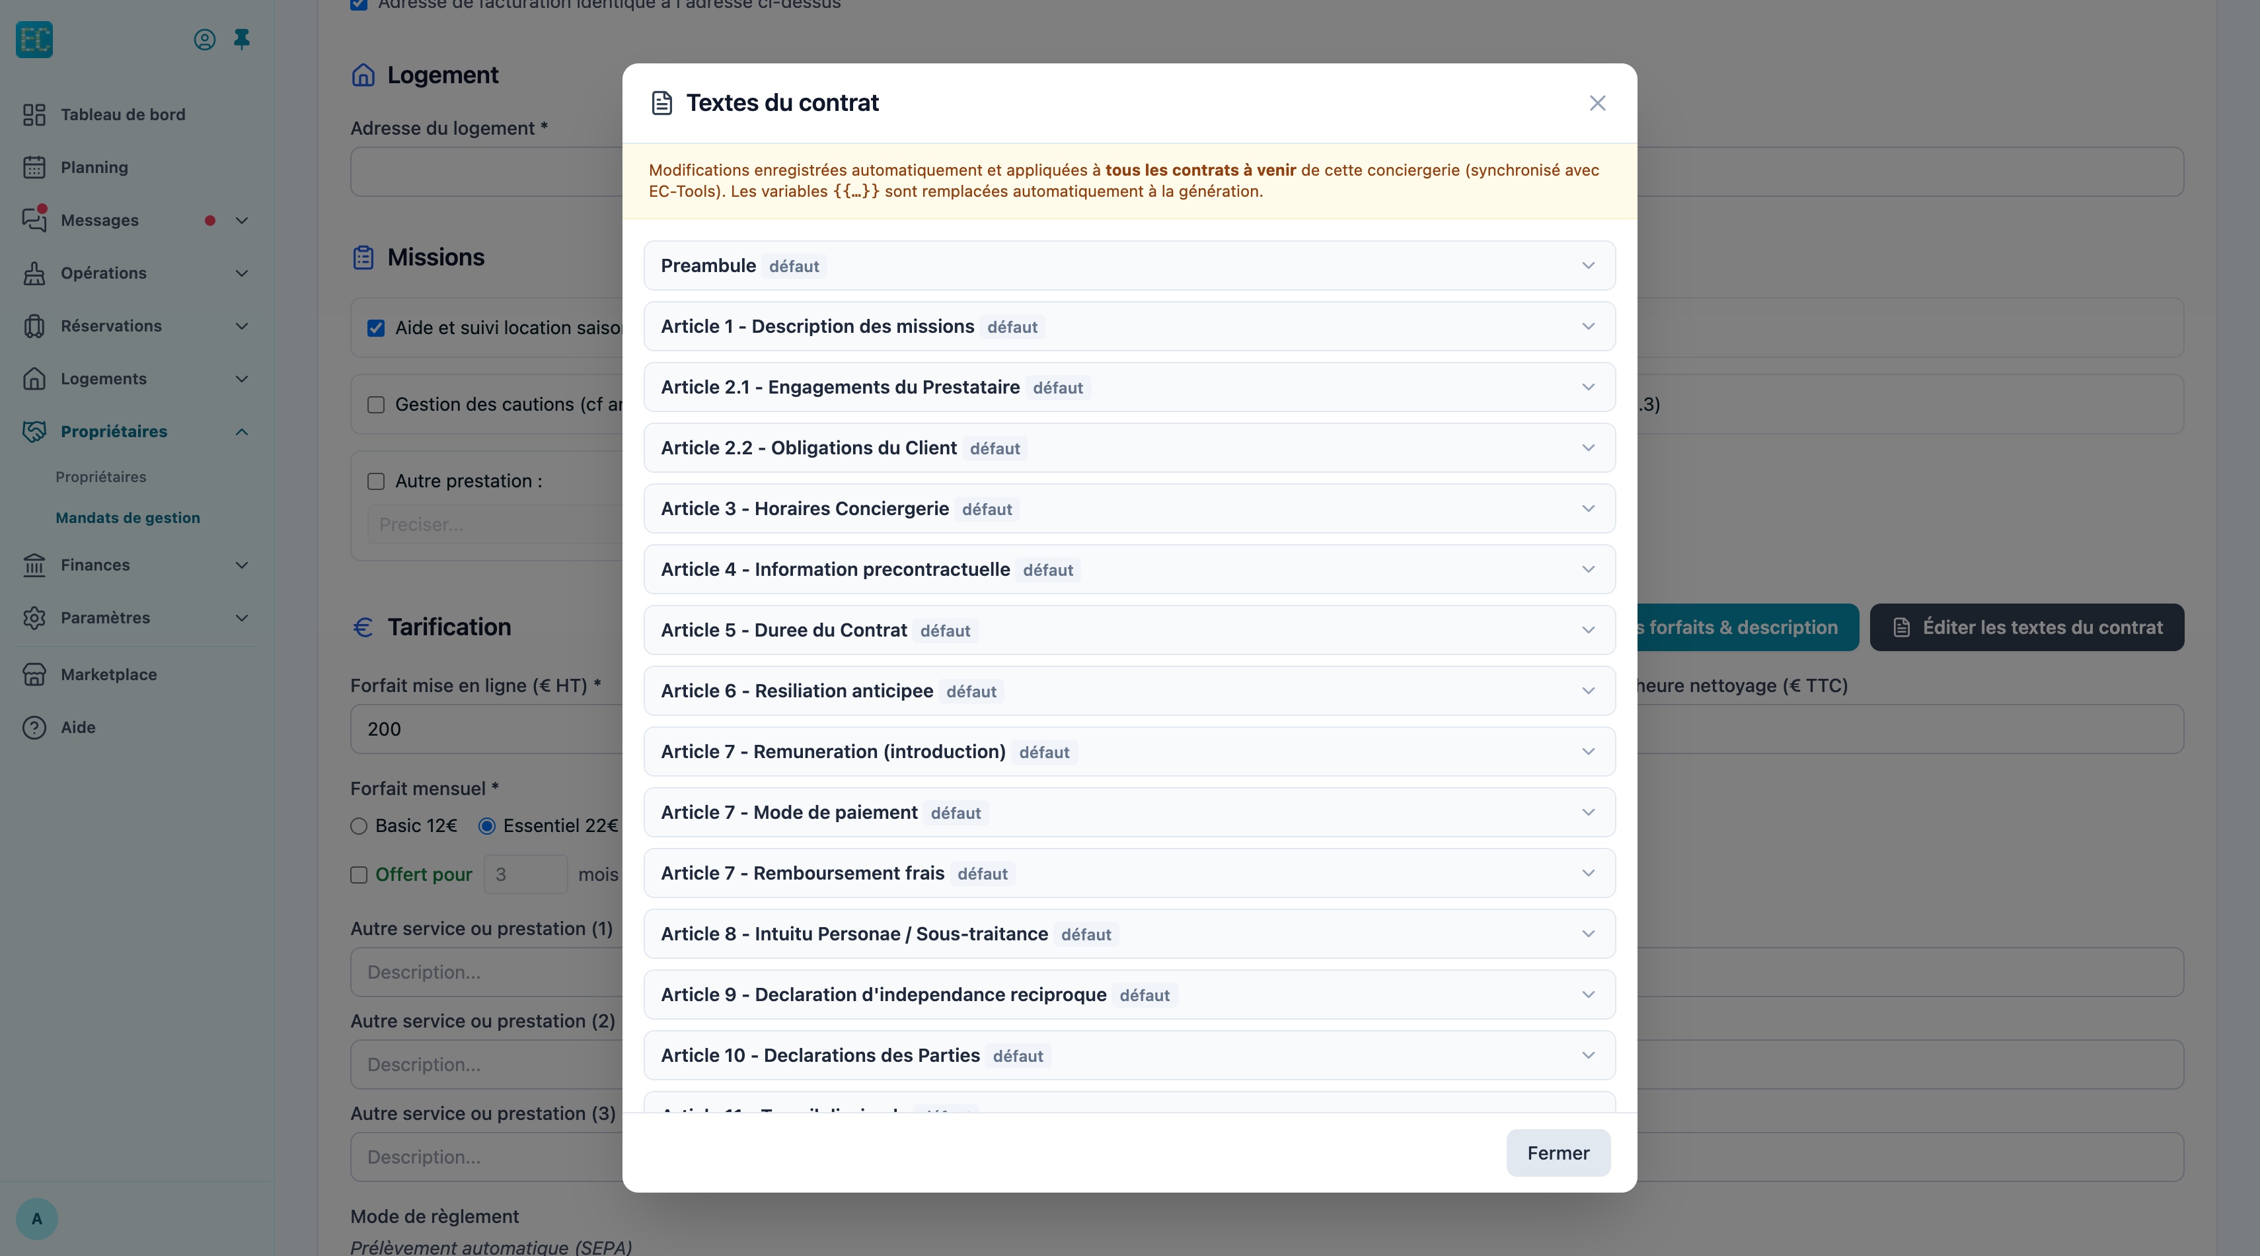2260x1256 pixels.
Task: Enable Autre prestation checkbox
Action: click(x=377, y=481)
